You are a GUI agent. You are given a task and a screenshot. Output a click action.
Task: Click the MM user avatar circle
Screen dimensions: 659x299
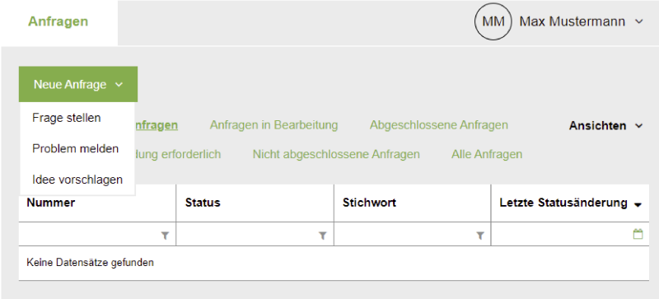(x=493, y=21)
